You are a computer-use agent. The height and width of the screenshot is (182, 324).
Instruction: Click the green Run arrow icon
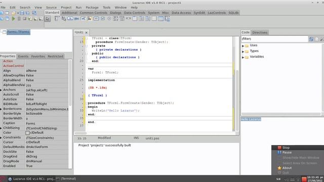tap(14, 19)
